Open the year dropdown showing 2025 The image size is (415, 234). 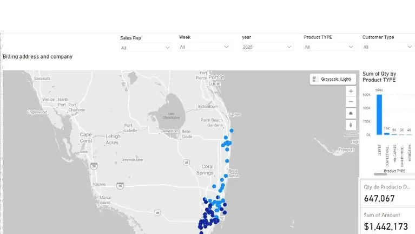[267, 47]
